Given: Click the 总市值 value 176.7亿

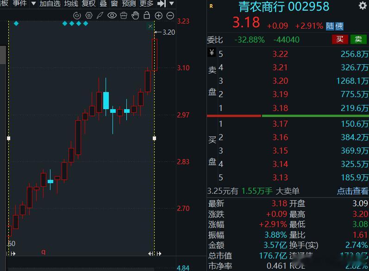Looking at the screenshot, I should pos(273,255).
